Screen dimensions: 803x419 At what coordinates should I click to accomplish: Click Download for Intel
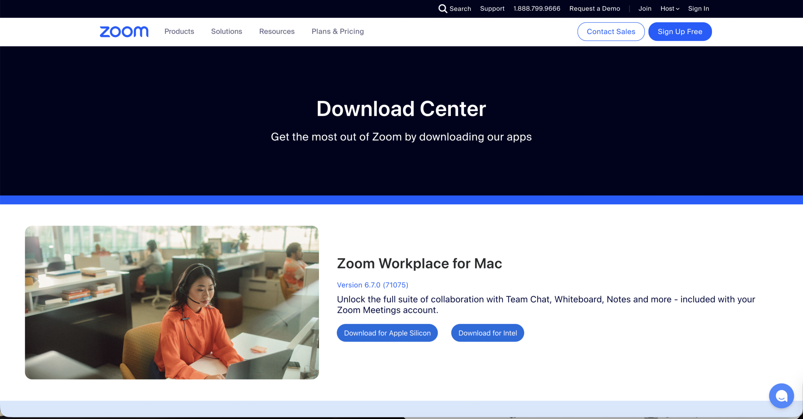[x=488, y=333]
